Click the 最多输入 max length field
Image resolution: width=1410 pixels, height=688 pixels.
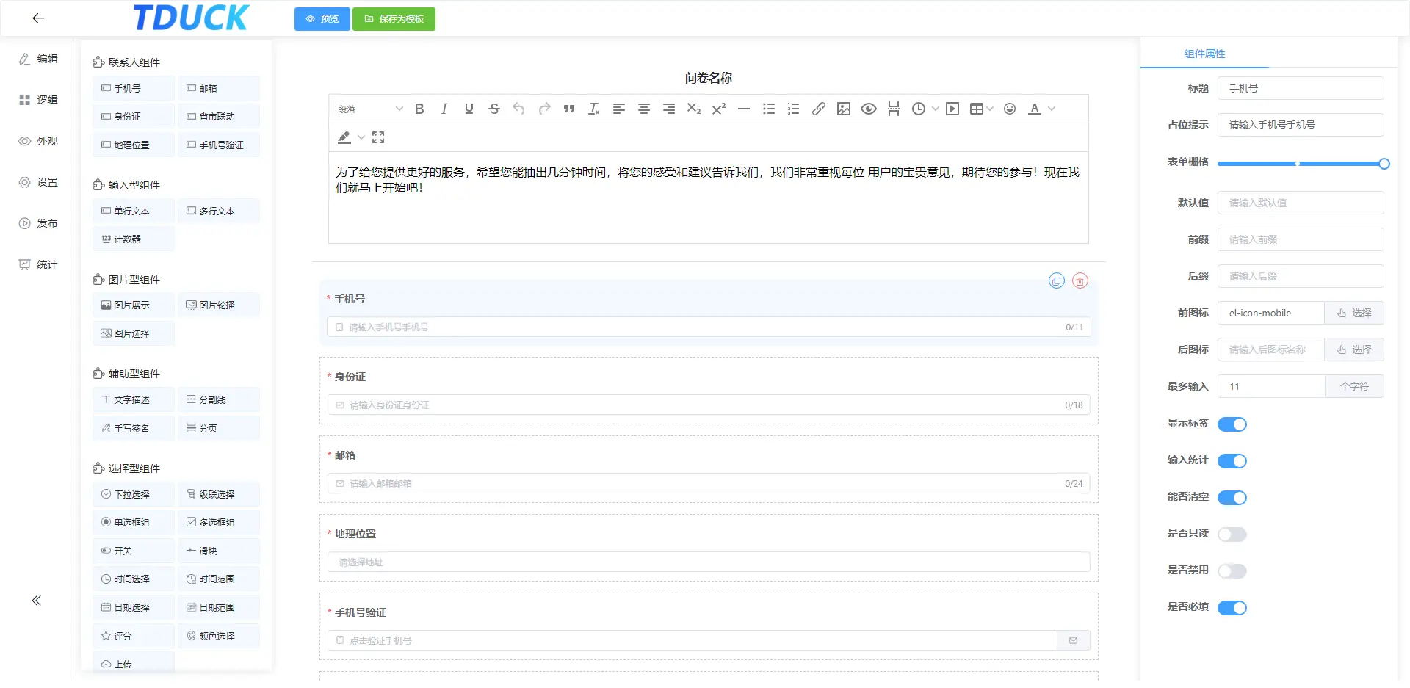click(1271, 386)
